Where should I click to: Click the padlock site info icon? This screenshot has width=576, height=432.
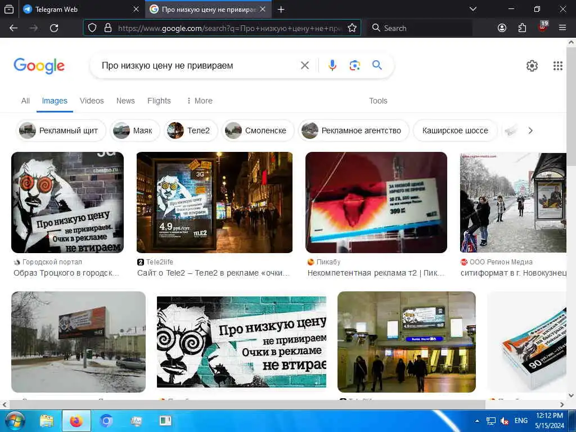point(107,28)
